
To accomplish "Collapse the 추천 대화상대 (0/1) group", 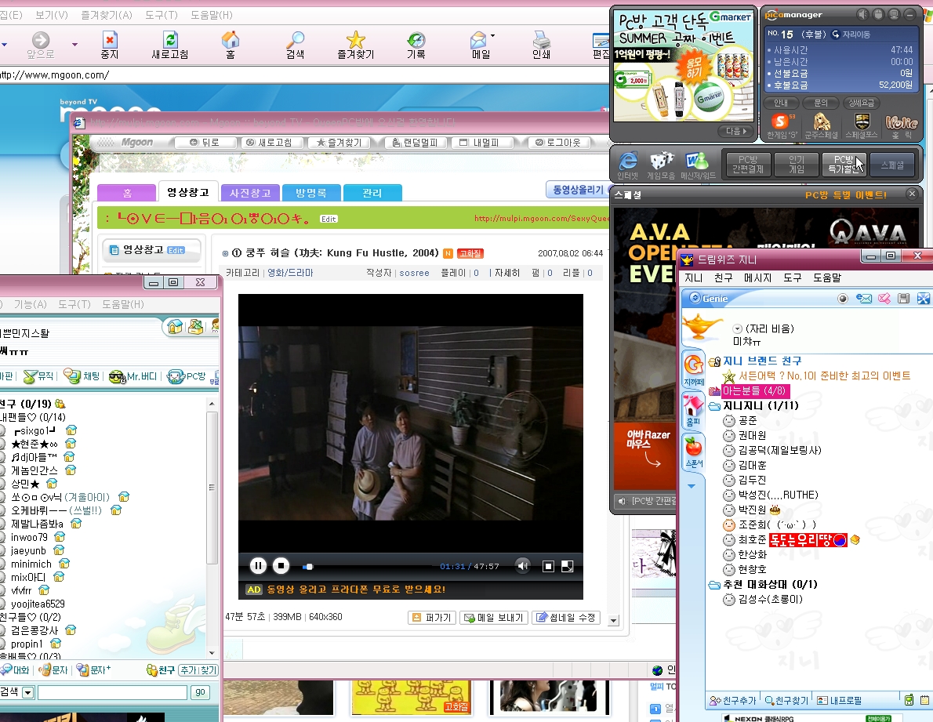I will [714, 585].
